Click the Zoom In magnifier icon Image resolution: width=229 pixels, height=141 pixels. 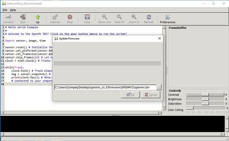pyautogui.click(x=134, y=17)
